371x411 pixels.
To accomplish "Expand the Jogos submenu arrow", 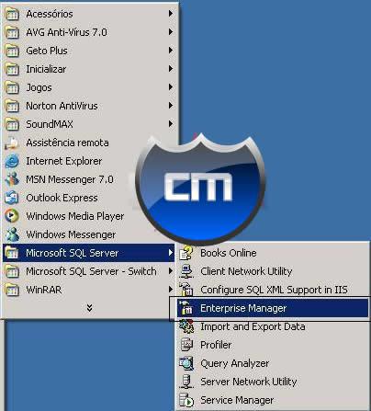I will 171,87.
